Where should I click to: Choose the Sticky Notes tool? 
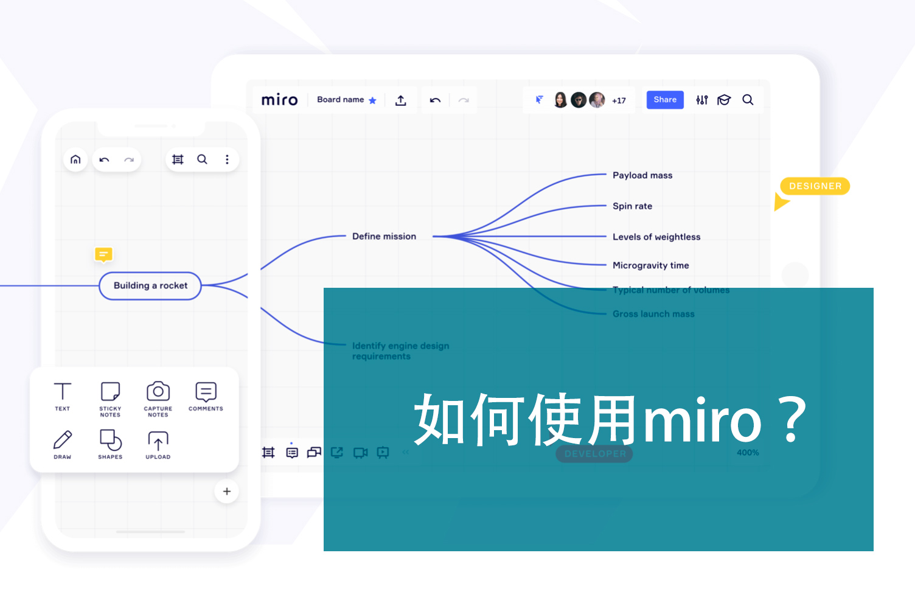(110, 398)
